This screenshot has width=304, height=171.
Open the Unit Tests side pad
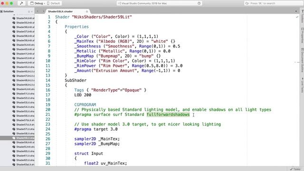(302, 85)
